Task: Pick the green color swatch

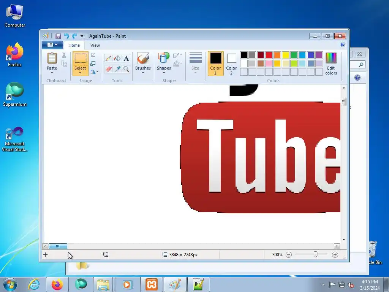Action: point(294,55)
